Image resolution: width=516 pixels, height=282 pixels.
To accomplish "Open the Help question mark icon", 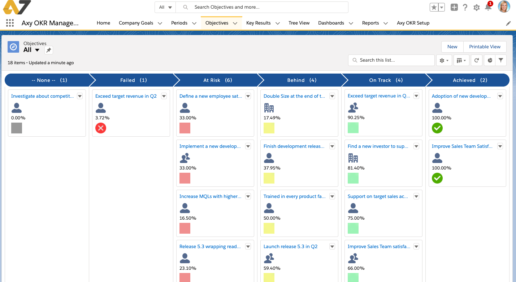I will pyautogui.click(x=465, y=7).
